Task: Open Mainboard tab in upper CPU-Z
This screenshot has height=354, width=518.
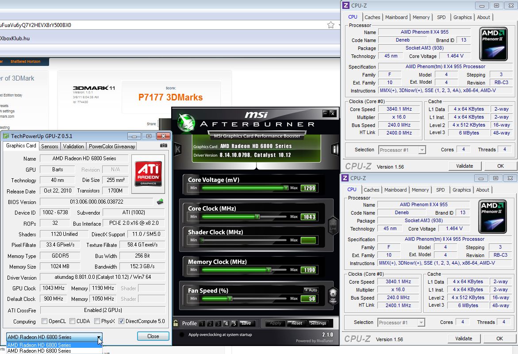Action: (x=396, y=17)
